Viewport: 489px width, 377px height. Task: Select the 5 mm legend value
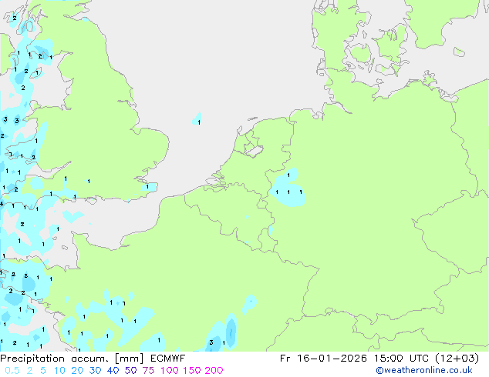43,371
